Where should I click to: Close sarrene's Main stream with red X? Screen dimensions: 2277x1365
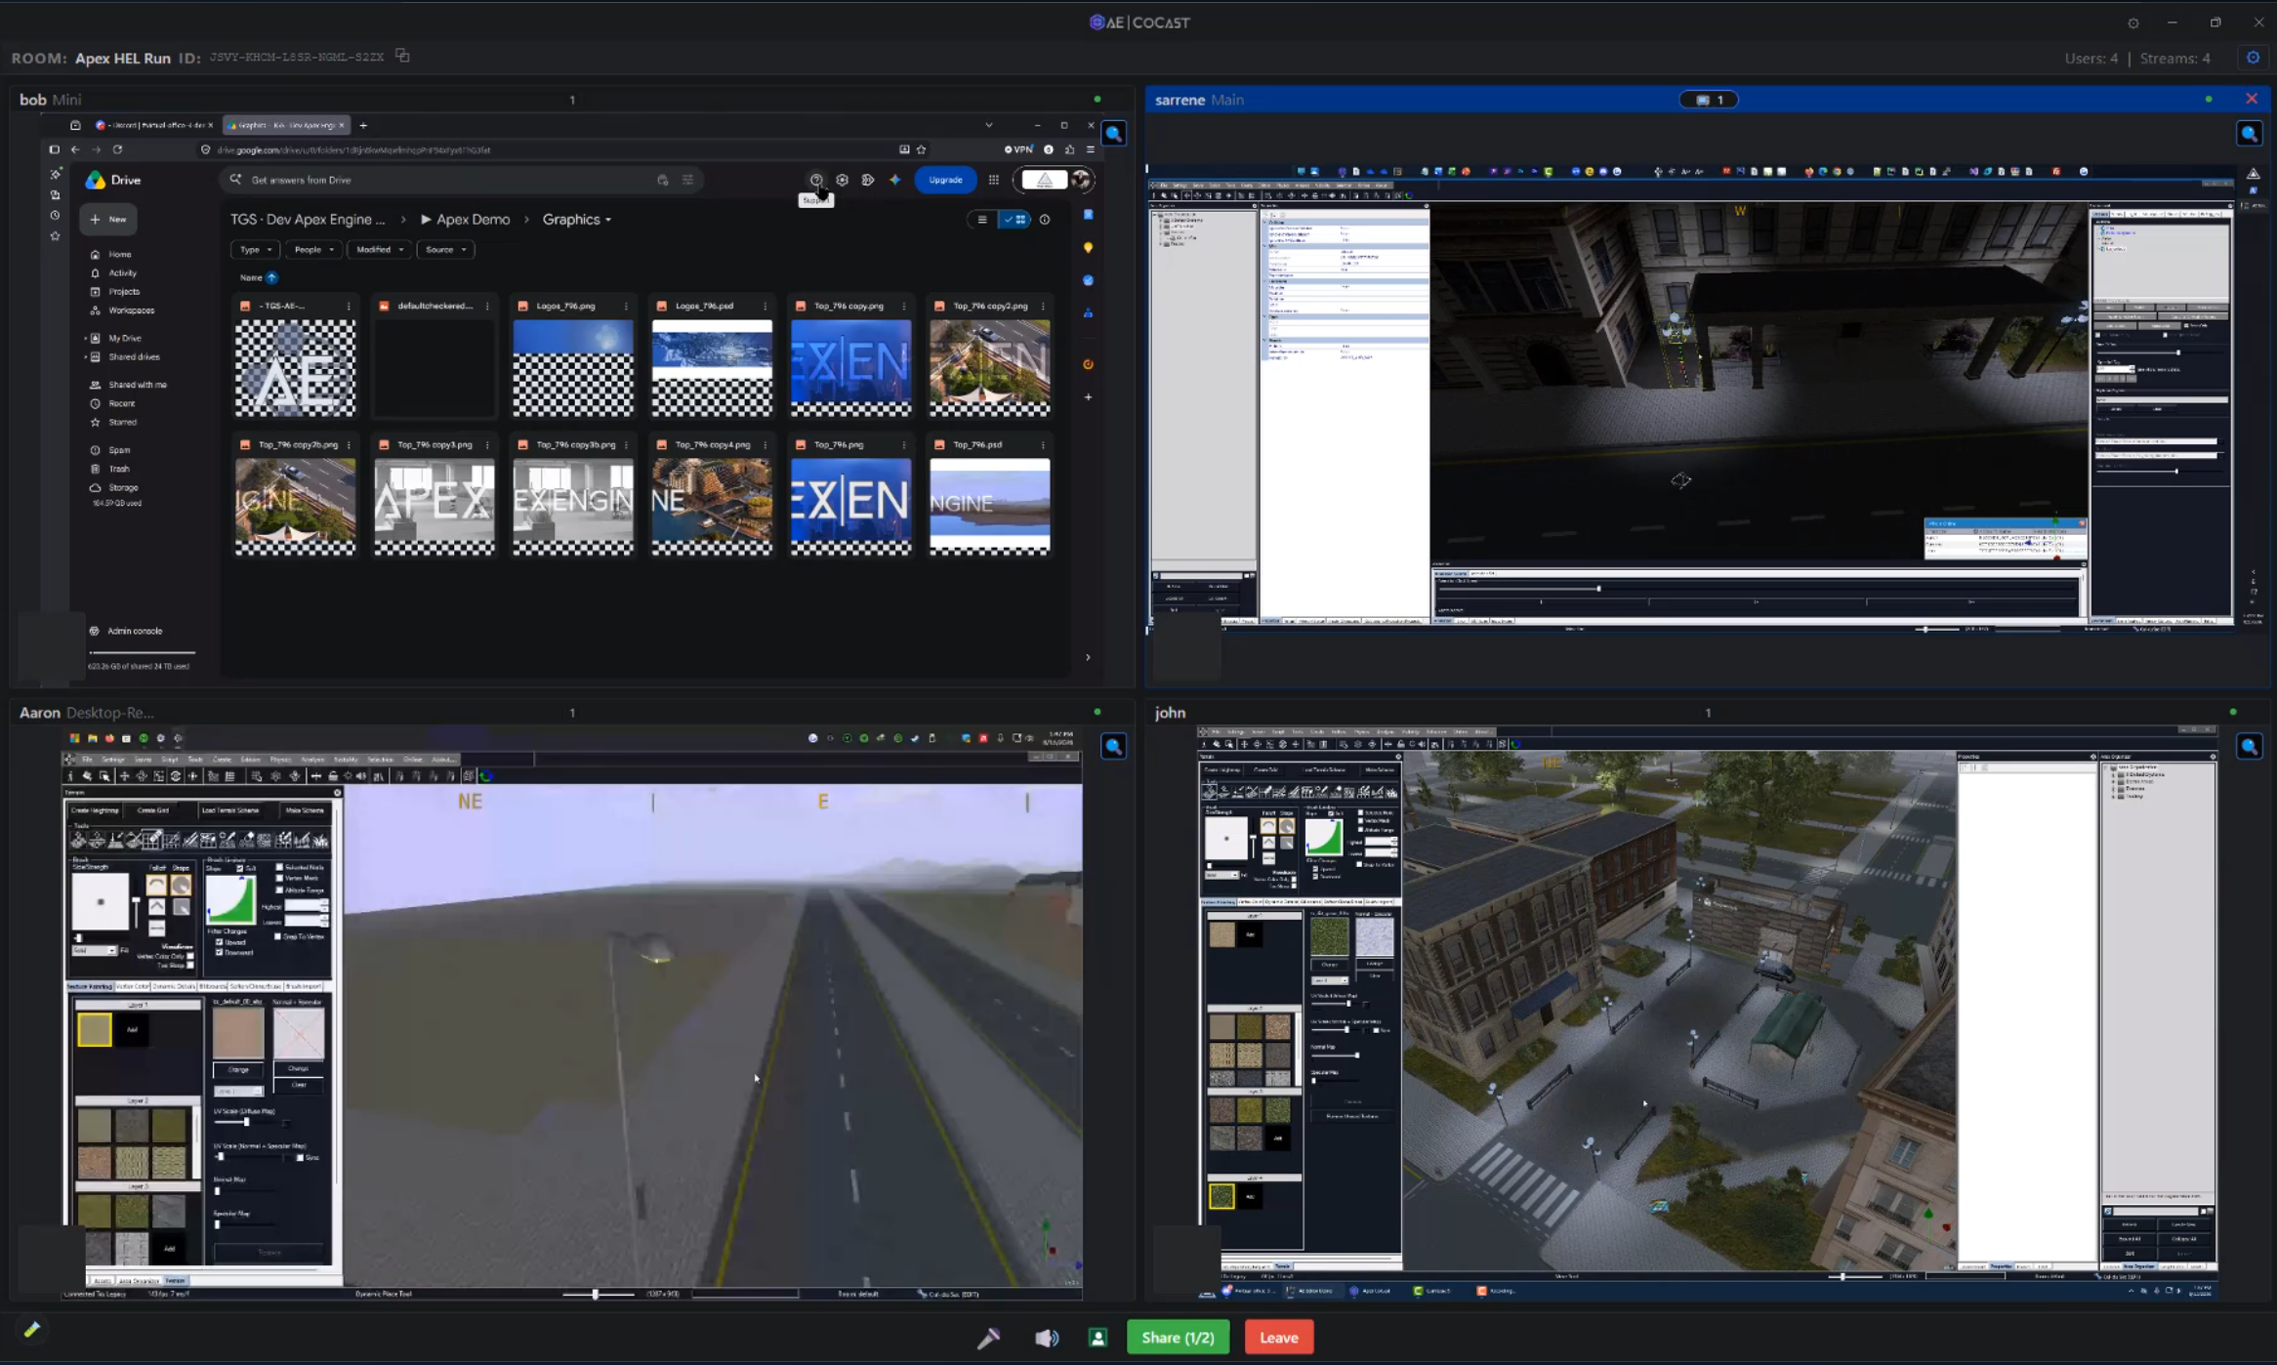click(2251, 99)
